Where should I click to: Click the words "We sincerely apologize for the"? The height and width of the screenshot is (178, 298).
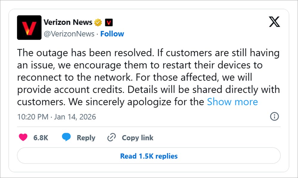coord(136,102)
